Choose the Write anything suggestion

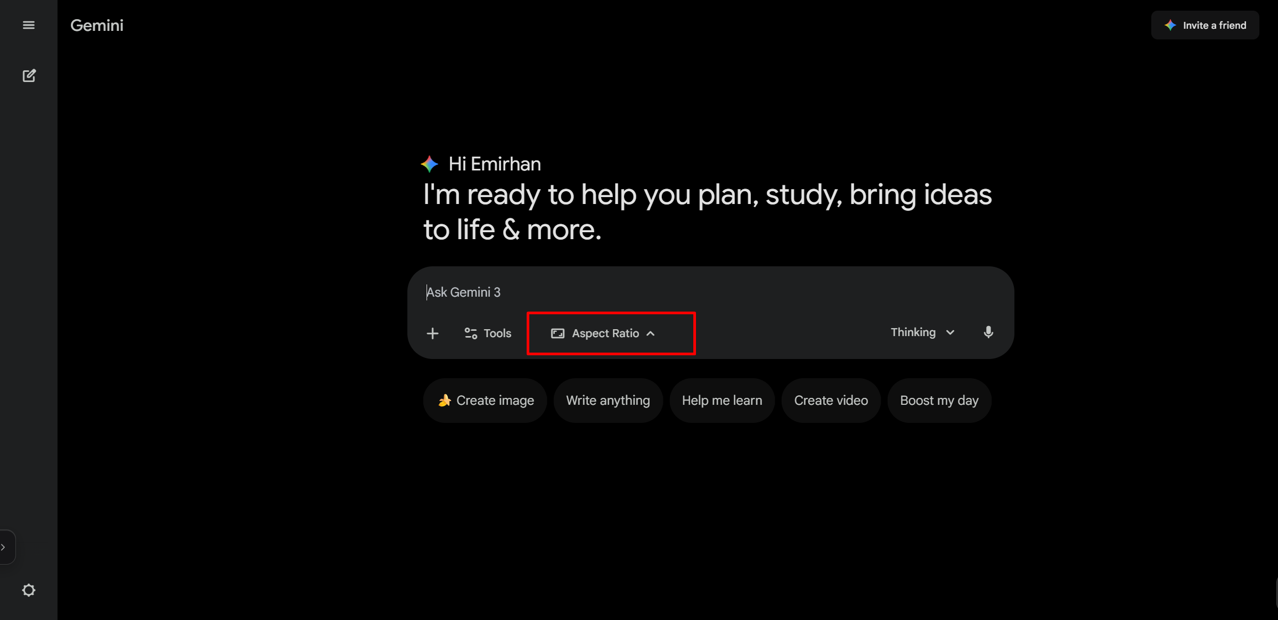tap(608, 401)
